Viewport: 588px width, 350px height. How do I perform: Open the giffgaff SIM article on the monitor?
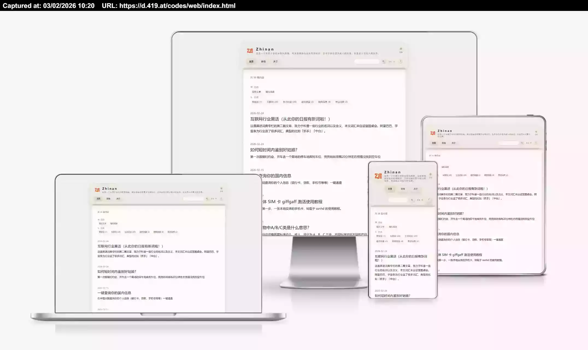tap(292, 202)
